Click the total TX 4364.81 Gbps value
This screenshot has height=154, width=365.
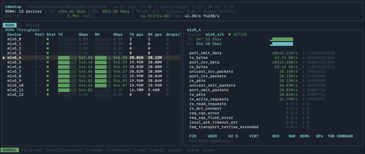coord(72,11)
